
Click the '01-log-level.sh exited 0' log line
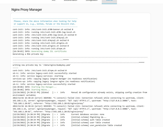pos(45,35)
